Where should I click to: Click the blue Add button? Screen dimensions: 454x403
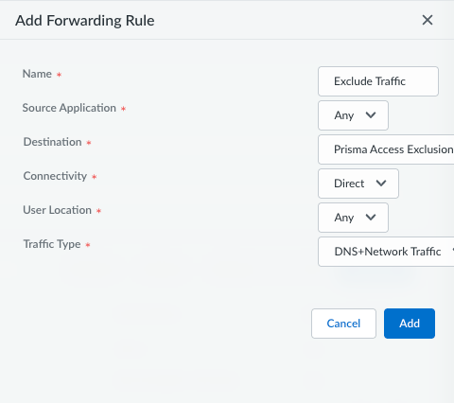pyautogui.click(x=410, y=324)
